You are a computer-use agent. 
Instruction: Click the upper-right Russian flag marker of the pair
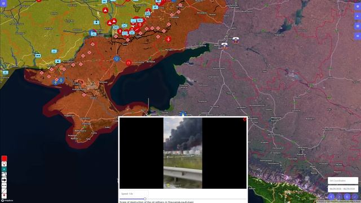[x=235, y=40]
